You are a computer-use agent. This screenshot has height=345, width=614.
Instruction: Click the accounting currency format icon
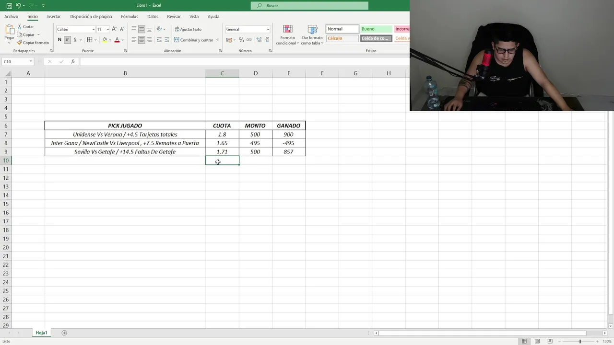(x=230, y=40)
